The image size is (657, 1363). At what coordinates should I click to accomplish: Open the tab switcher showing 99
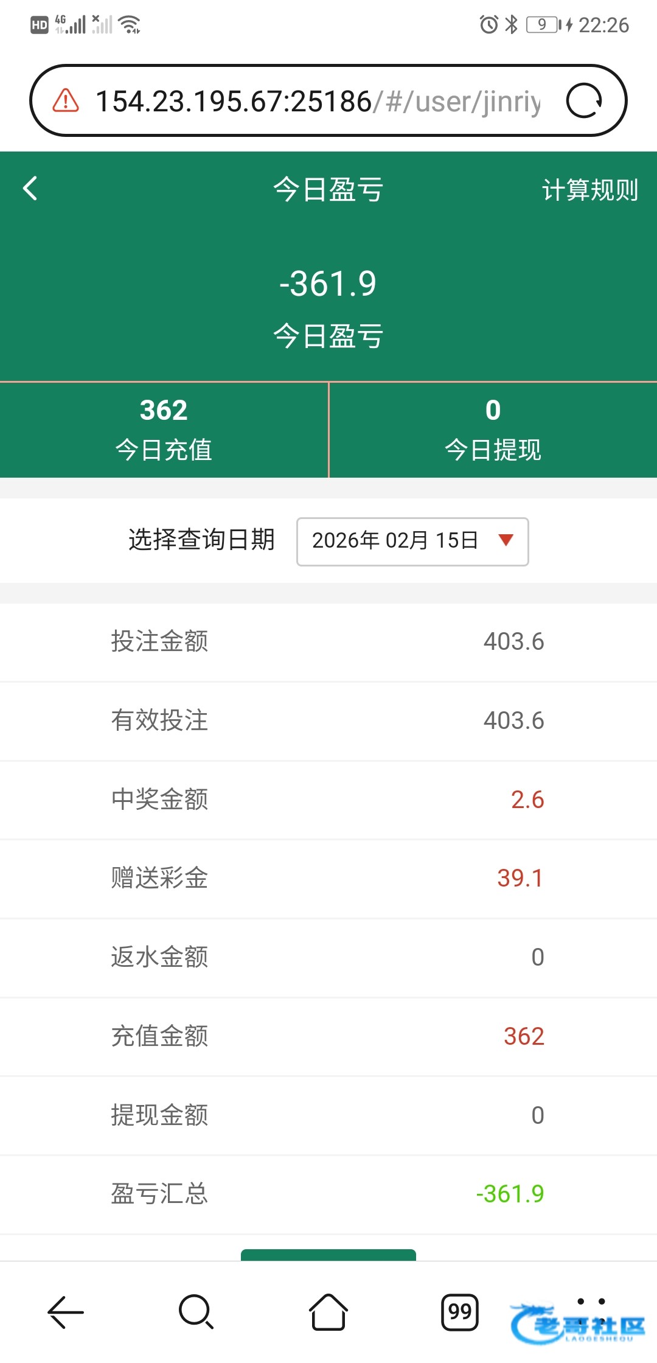459,1312
